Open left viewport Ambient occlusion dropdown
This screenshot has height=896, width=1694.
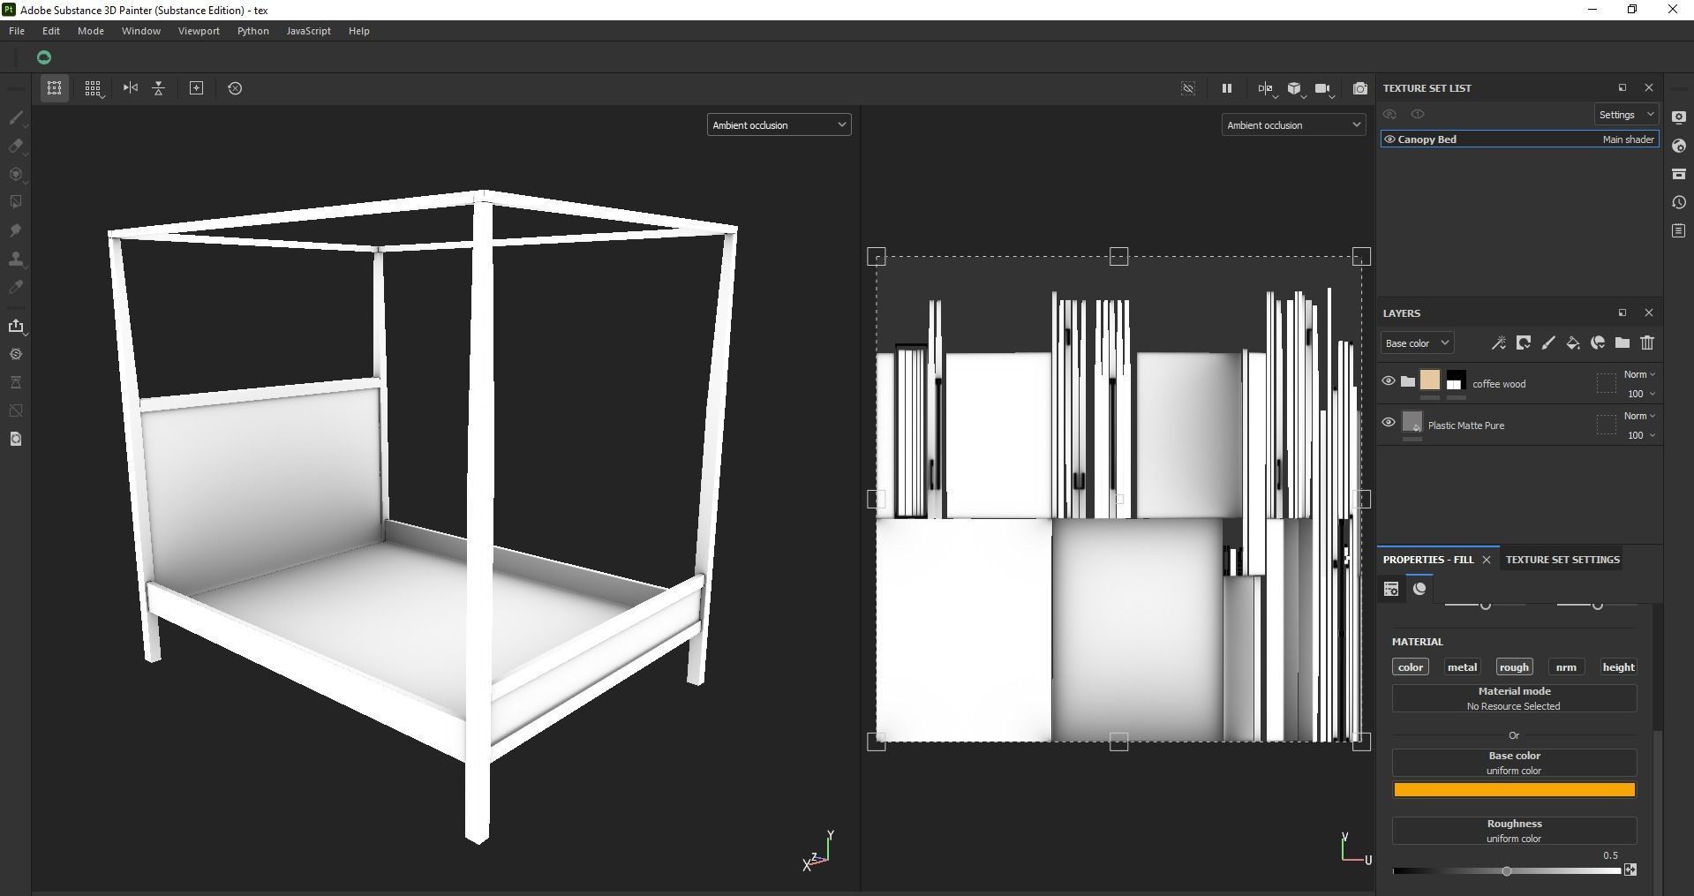(x=779, y=125)
